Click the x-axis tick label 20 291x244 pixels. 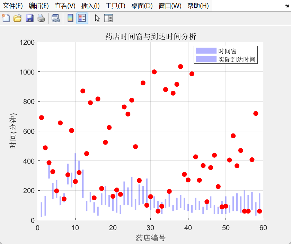point(113,228)
